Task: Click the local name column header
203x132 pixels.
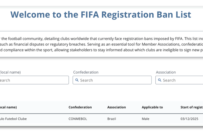Action: [8, 107]
